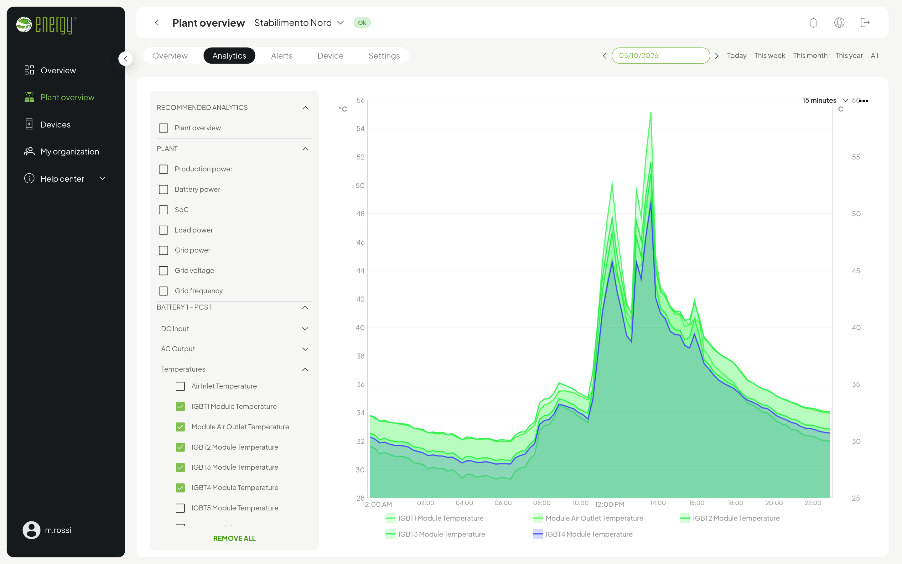Go to next date with right arrow
Image resolution: width=902 pixels, height=564 pixels.
coord(716,55)
